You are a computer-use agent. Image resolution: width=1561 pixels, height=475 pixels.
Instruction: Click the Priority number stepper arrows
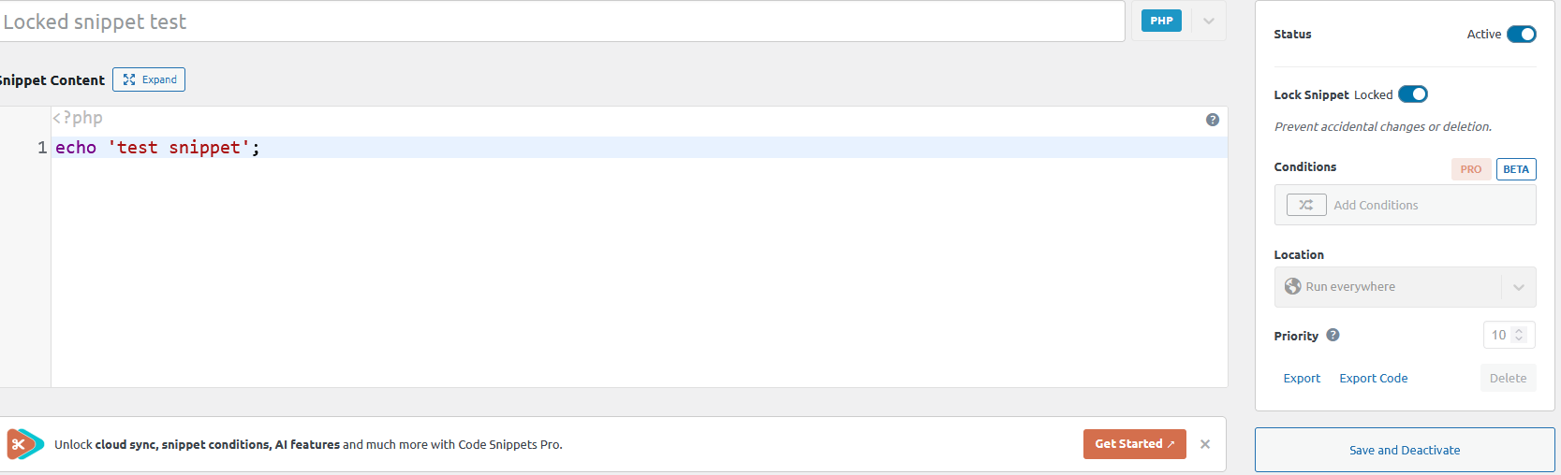coord(1519,335)
